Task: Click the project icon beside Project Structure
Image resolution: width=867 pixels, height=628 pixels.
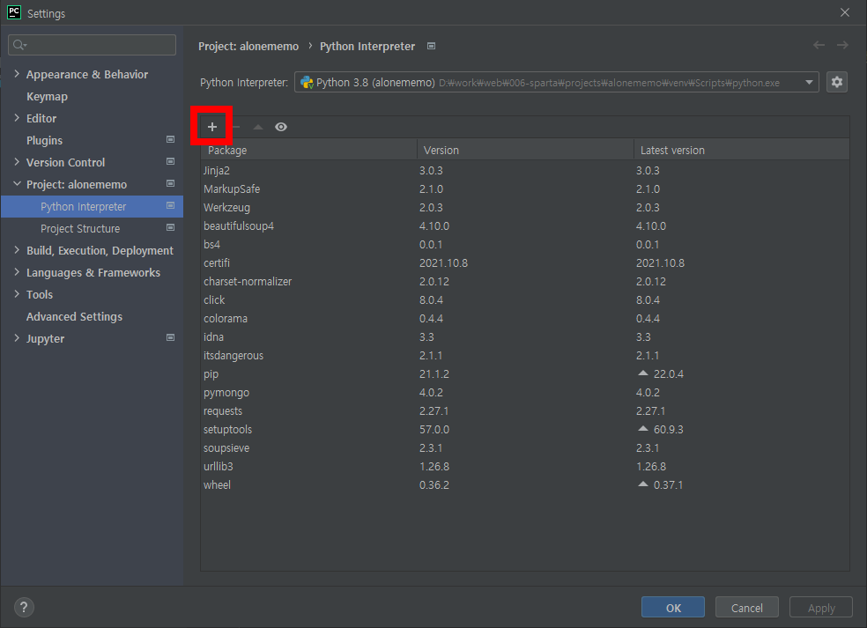Action: coord(170,228)
